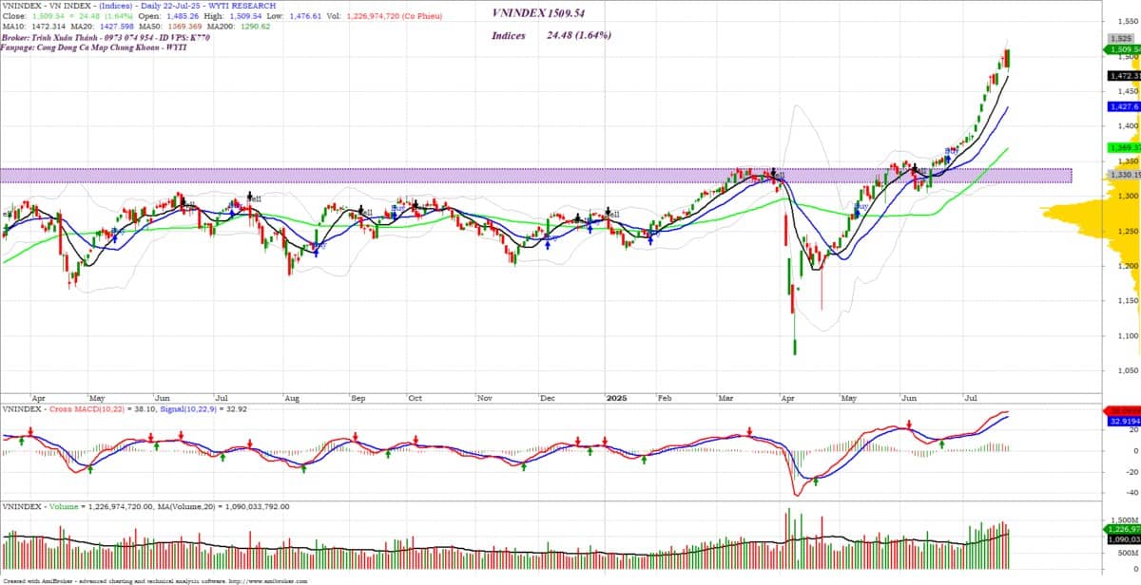Image resolution: width=1141 pixels, height=585 pixels.
Task: Click the blue MACD 32.9194 value tag
Action: pos(1123,419)
